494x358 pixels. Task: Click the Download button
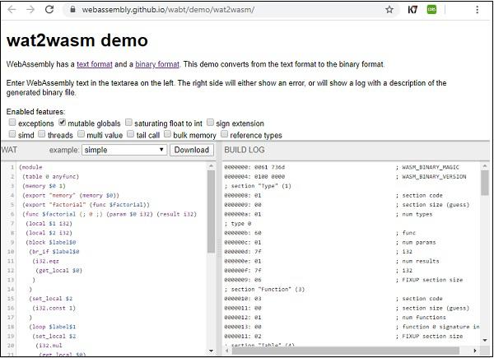coord(192,150)
